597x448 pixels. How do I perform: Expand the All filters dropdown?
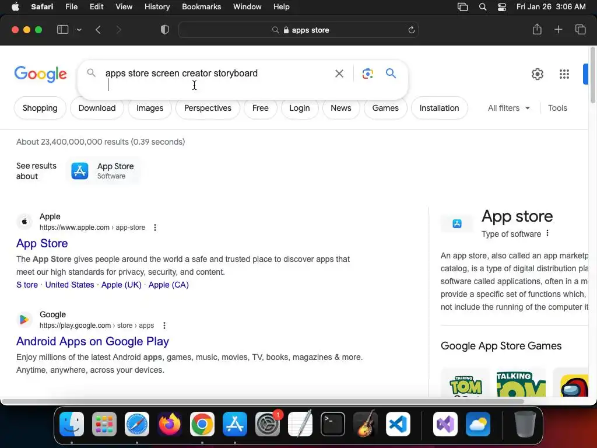(x=508, y=108)
